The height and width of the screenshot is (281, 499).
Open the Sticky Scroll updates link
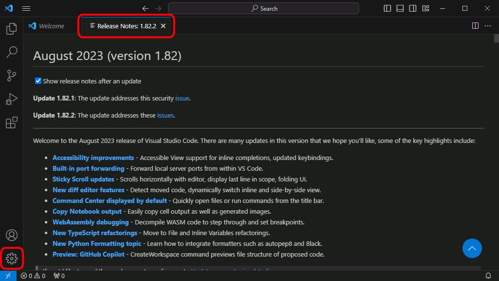tap(83, 180)
